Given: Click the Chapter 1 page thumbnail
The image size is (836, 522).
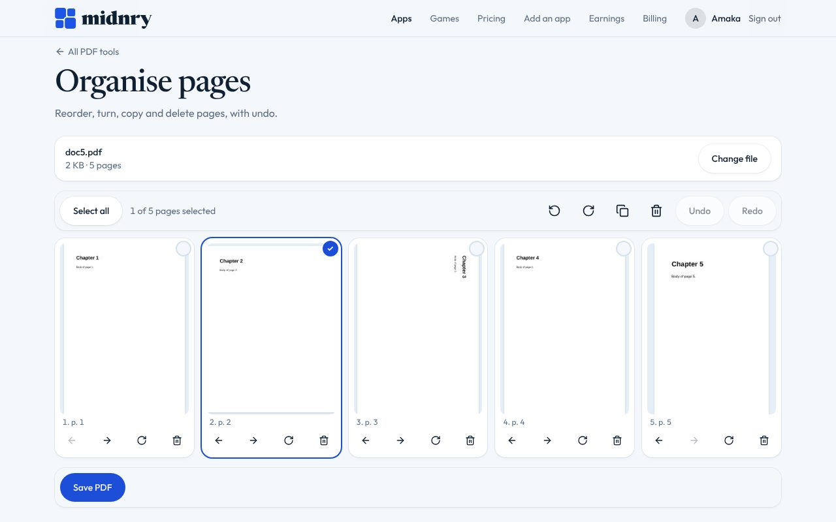Looking at the screenshot, I should tap(124, 329).
